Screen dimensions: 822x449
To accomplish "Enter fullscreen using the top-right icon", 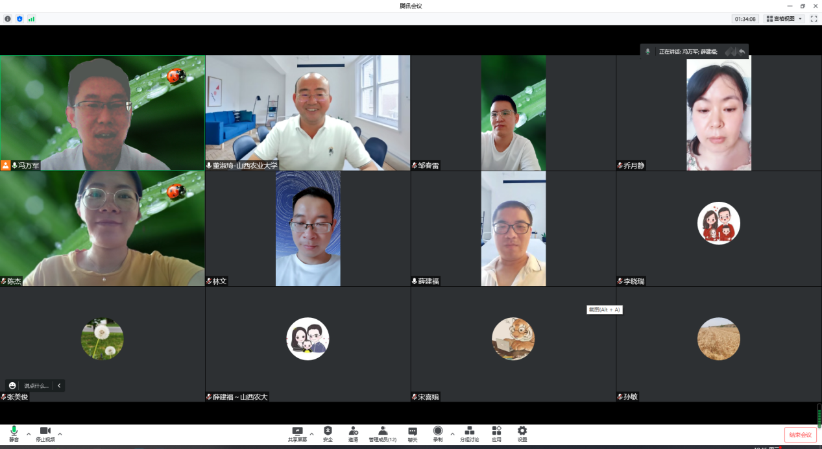I will (x=814, y=19).
